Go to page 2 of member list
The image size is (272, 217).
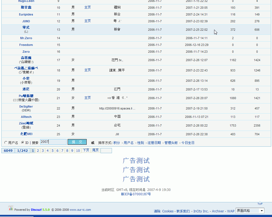[38, 151]
